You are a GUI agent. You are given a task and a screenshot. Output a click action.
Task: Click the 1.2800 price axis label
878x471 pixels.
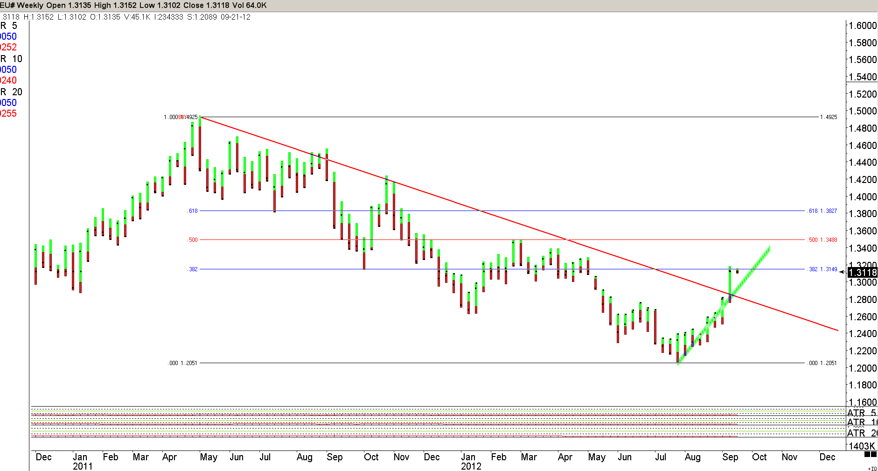(x=863, y=300)
